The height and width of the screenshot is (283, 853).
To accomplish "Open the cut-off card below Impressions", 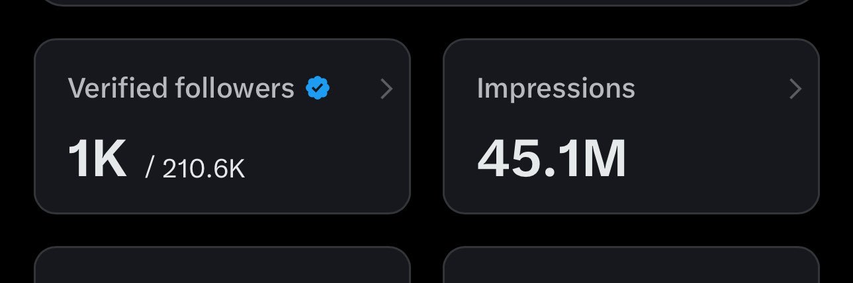I will click(631, 265).
